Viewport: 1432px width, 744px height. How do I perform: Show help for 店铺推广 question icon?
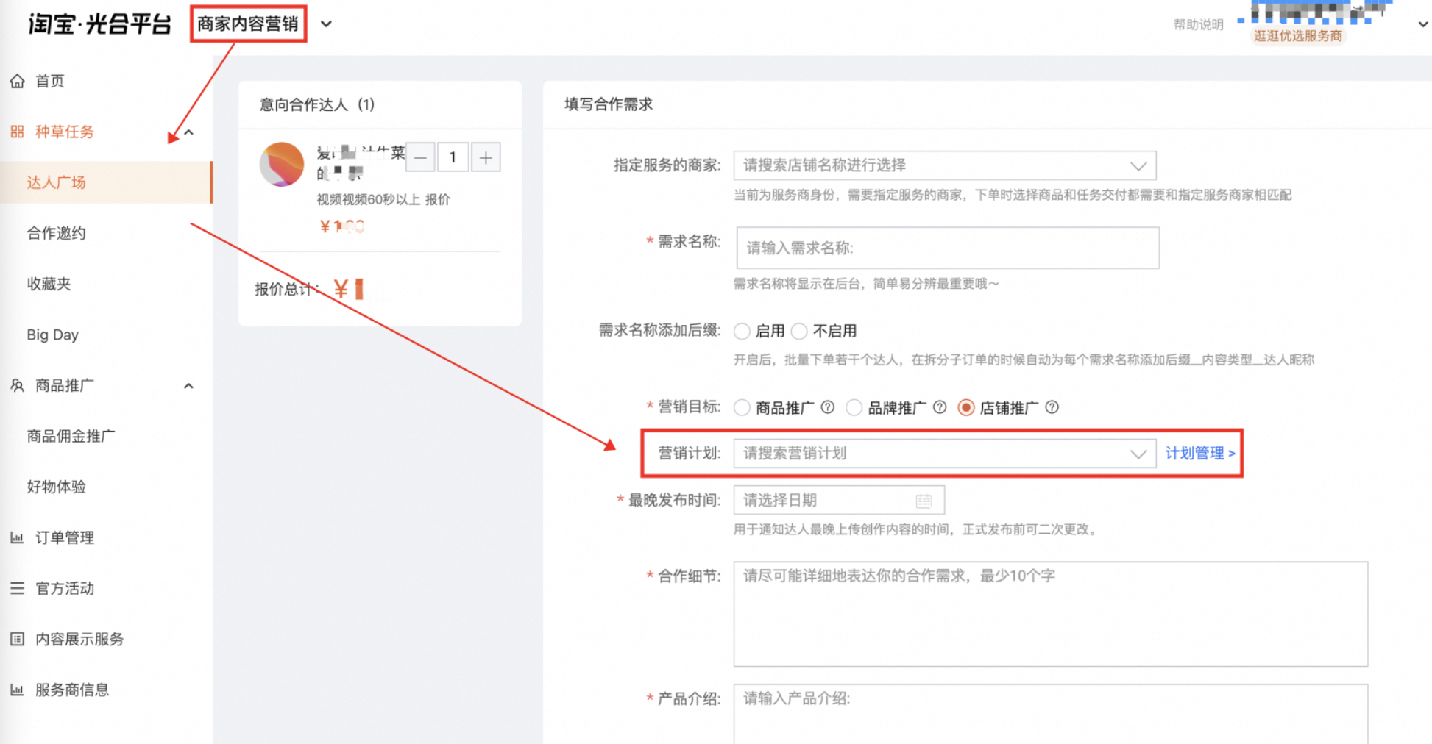[x=1052, y=407]
